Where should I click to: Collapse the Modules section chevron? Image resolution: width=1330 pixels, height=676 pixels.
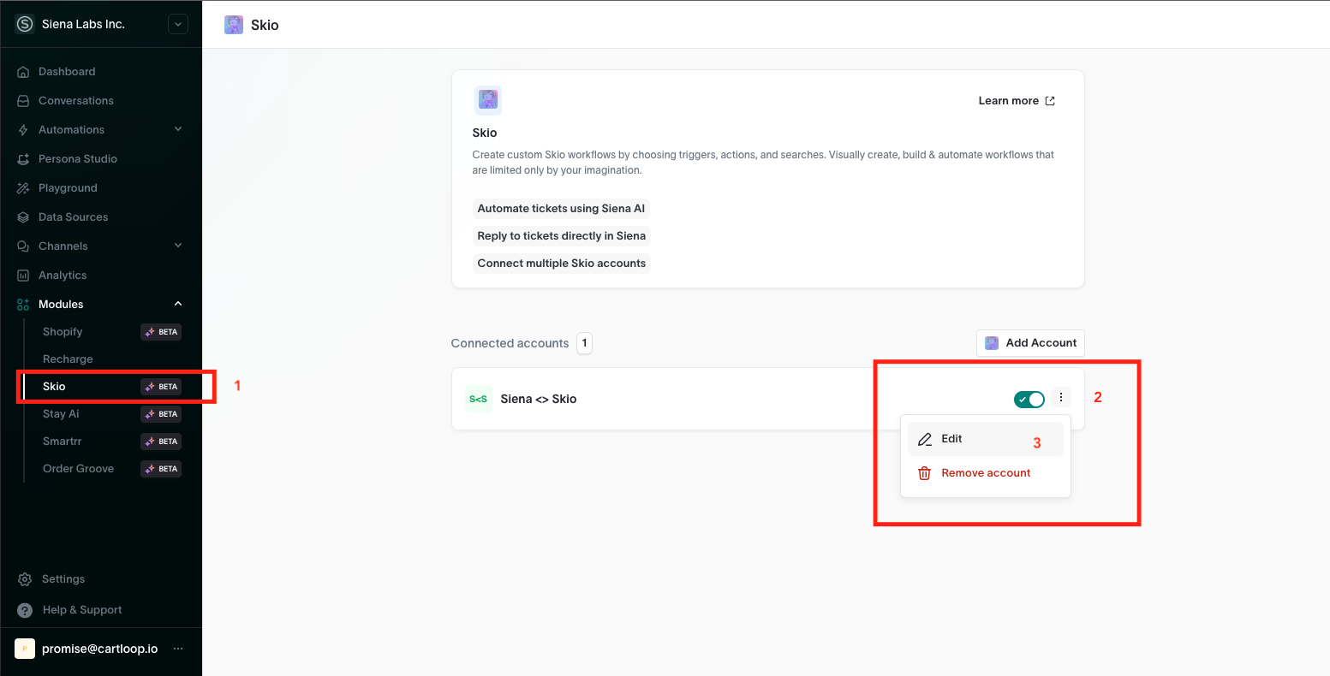[178, 304]
